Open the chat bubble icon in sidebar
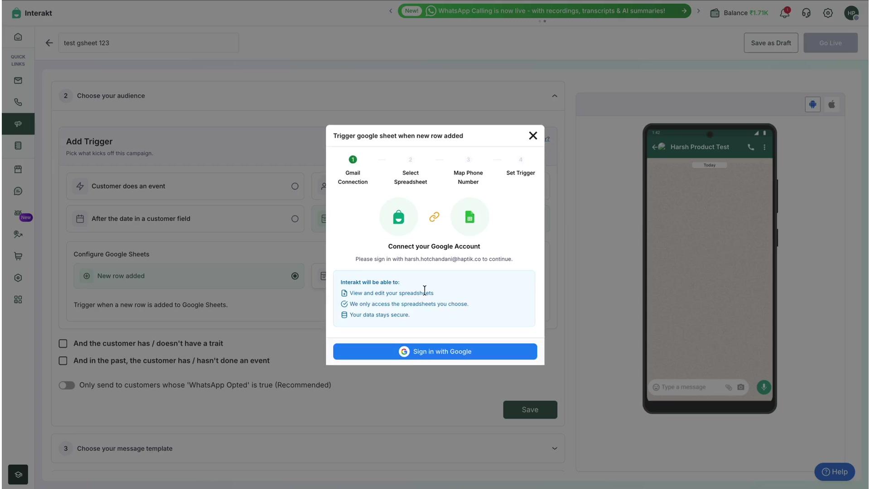Viewport: 870px width, 489px height. (18, 191)
